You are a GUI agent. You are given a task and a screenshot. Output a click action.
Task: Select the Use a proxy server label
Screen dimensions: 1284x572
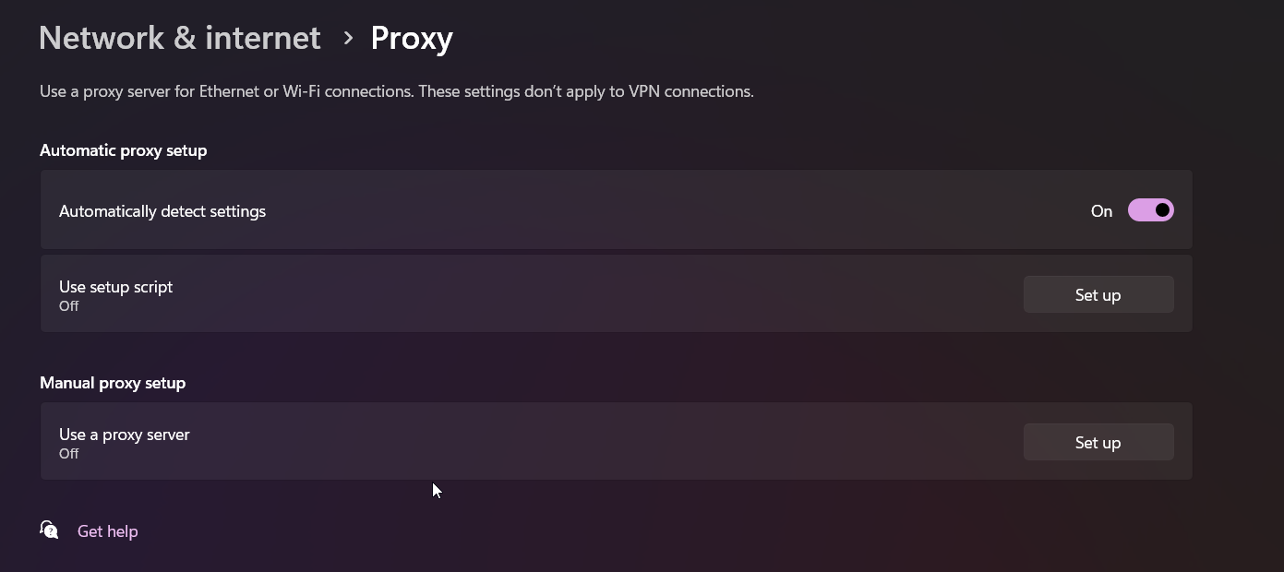pyautogui.click(x=125, y=435)
